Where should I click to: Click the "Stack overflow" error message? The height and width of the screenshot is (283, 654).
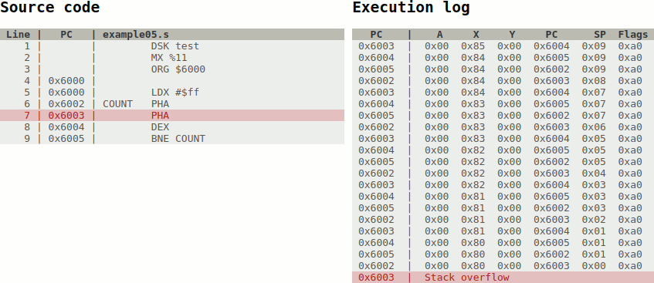pos(466,277)
